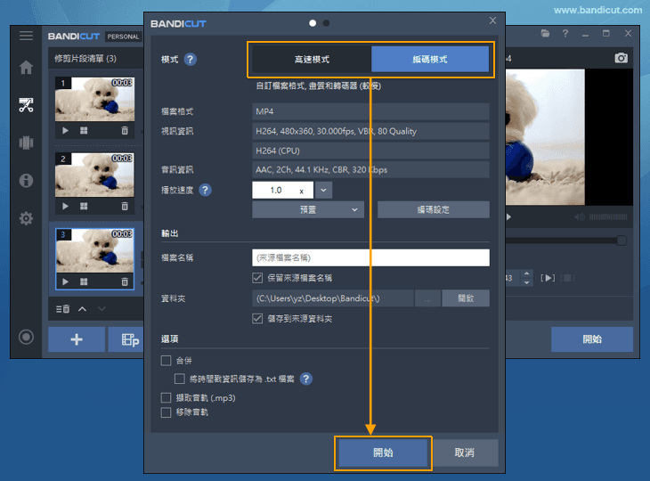Viewport: 650px width, 481px height.
Task: Click the timeline end handle slider
Action: click(x=622, y=240)
